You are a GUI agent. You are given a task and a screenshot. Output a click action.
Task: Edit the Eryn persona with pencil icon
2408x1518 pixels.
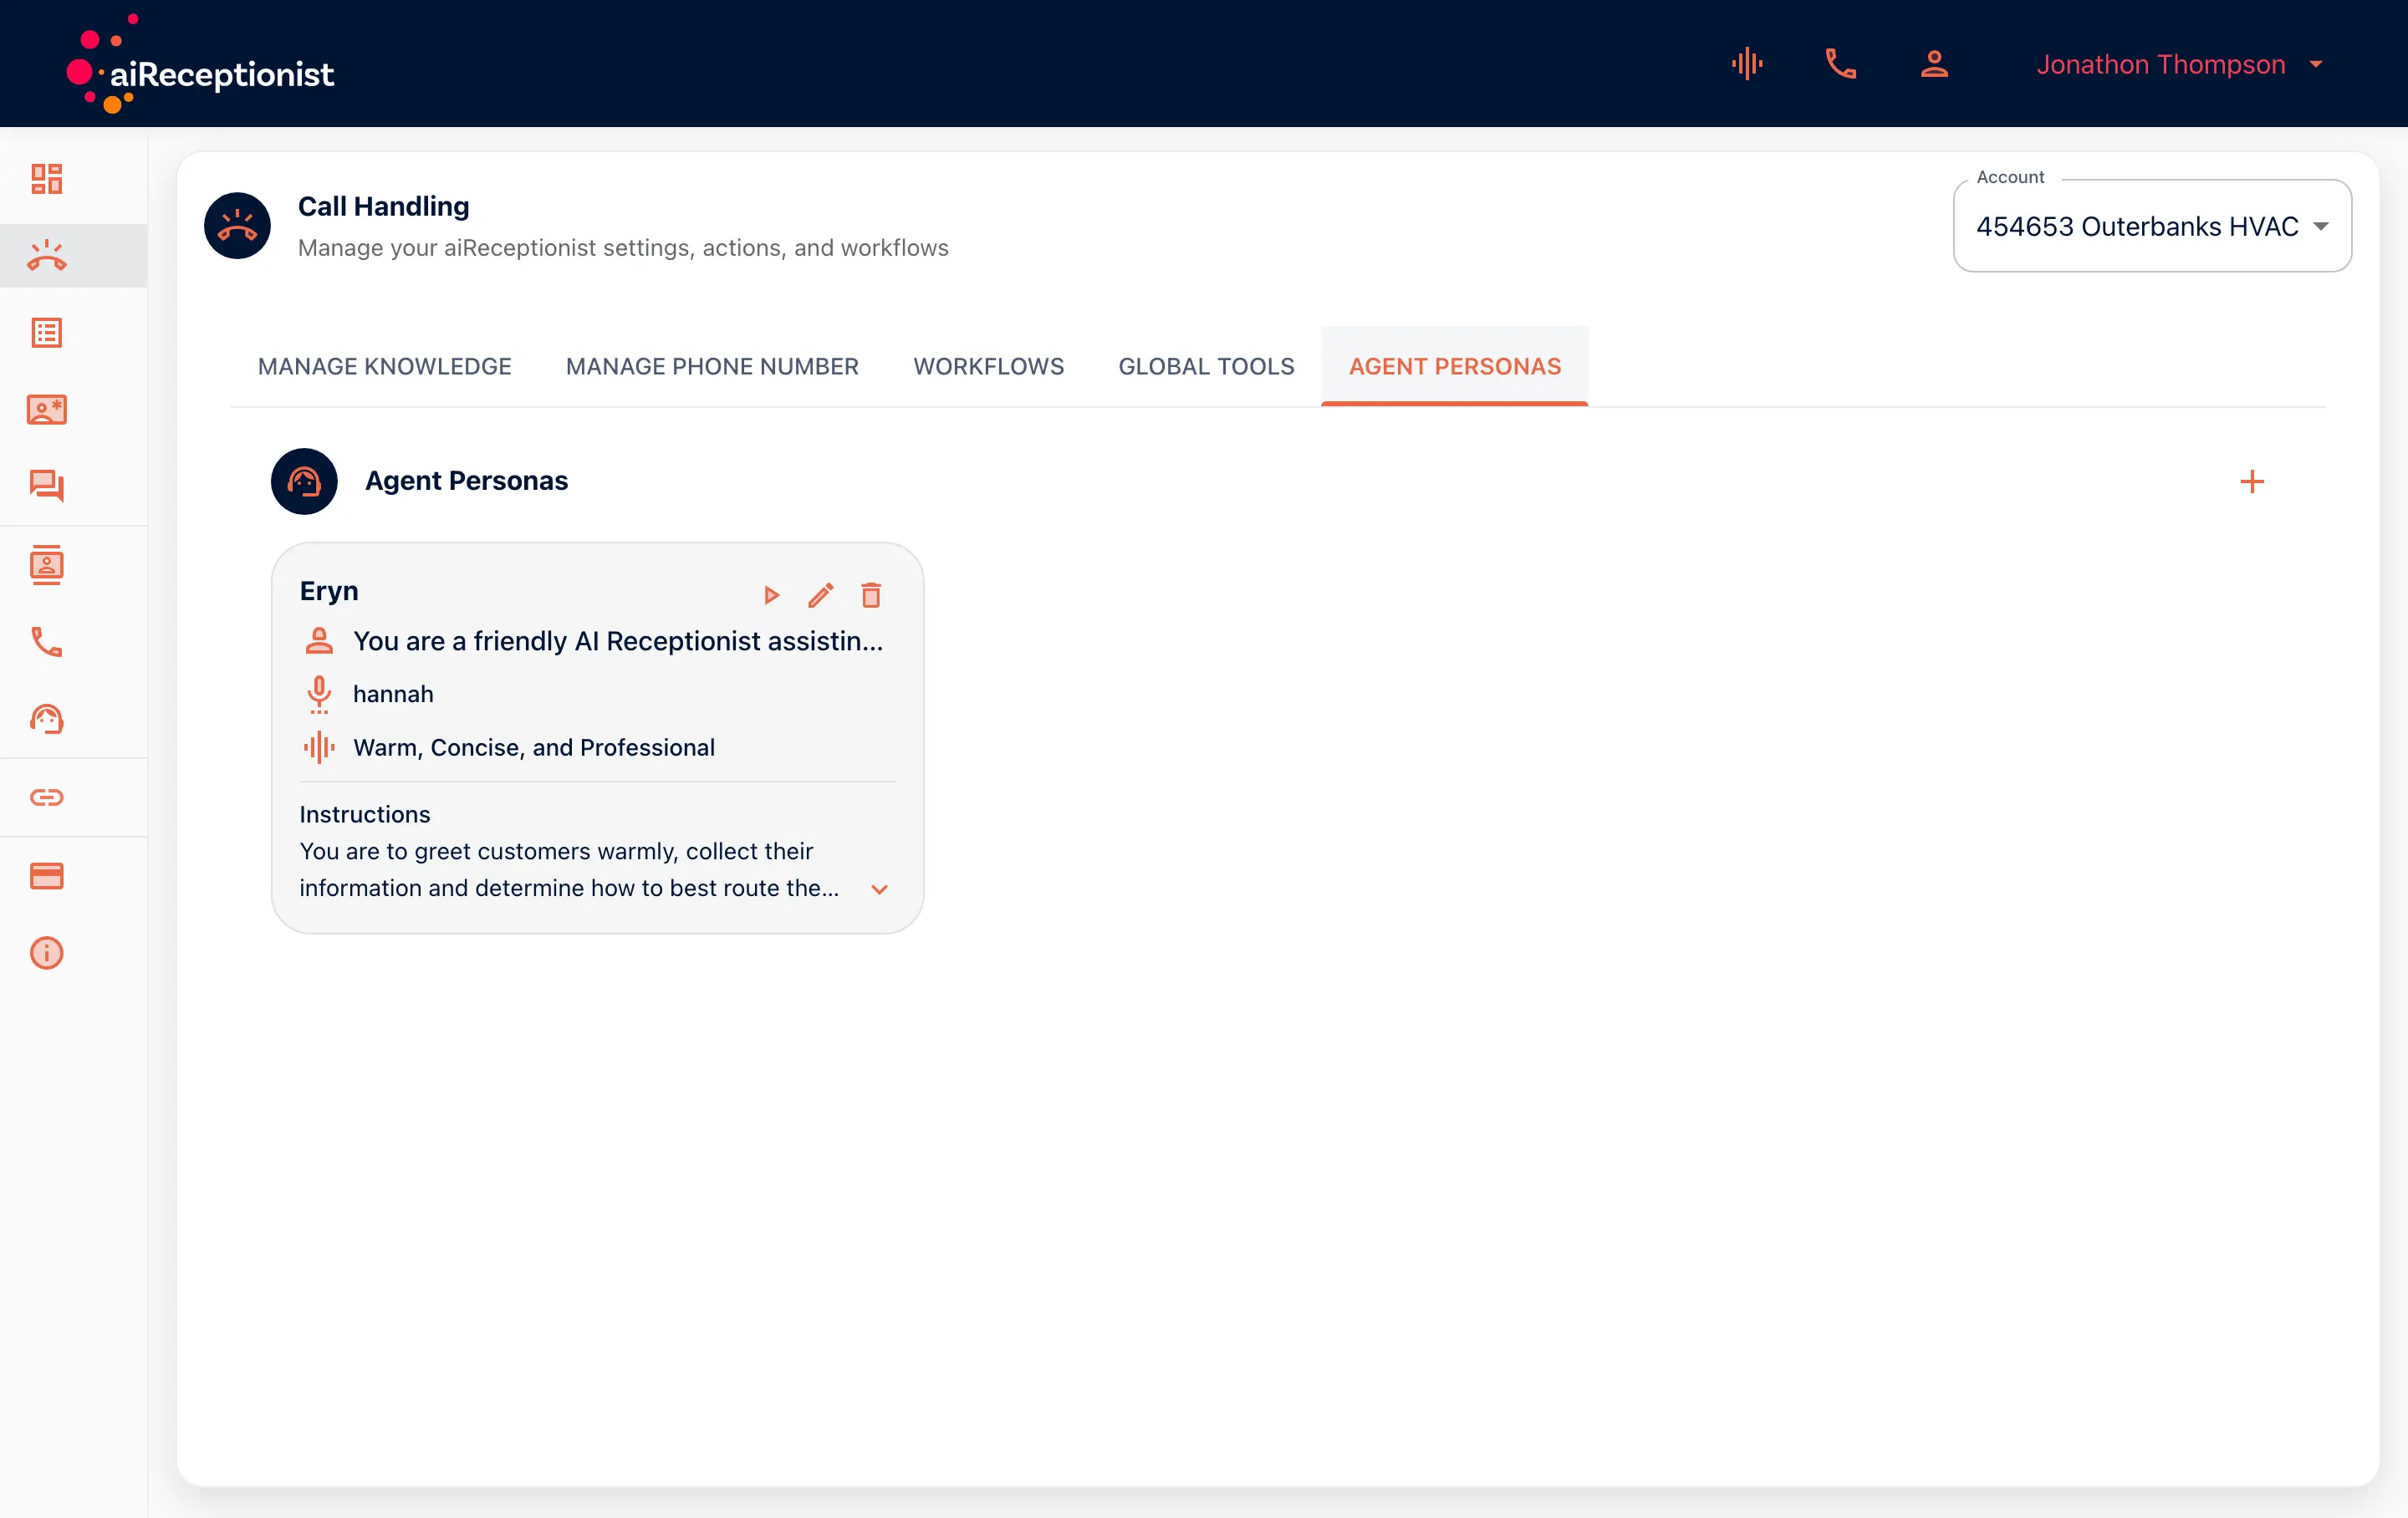821,595
